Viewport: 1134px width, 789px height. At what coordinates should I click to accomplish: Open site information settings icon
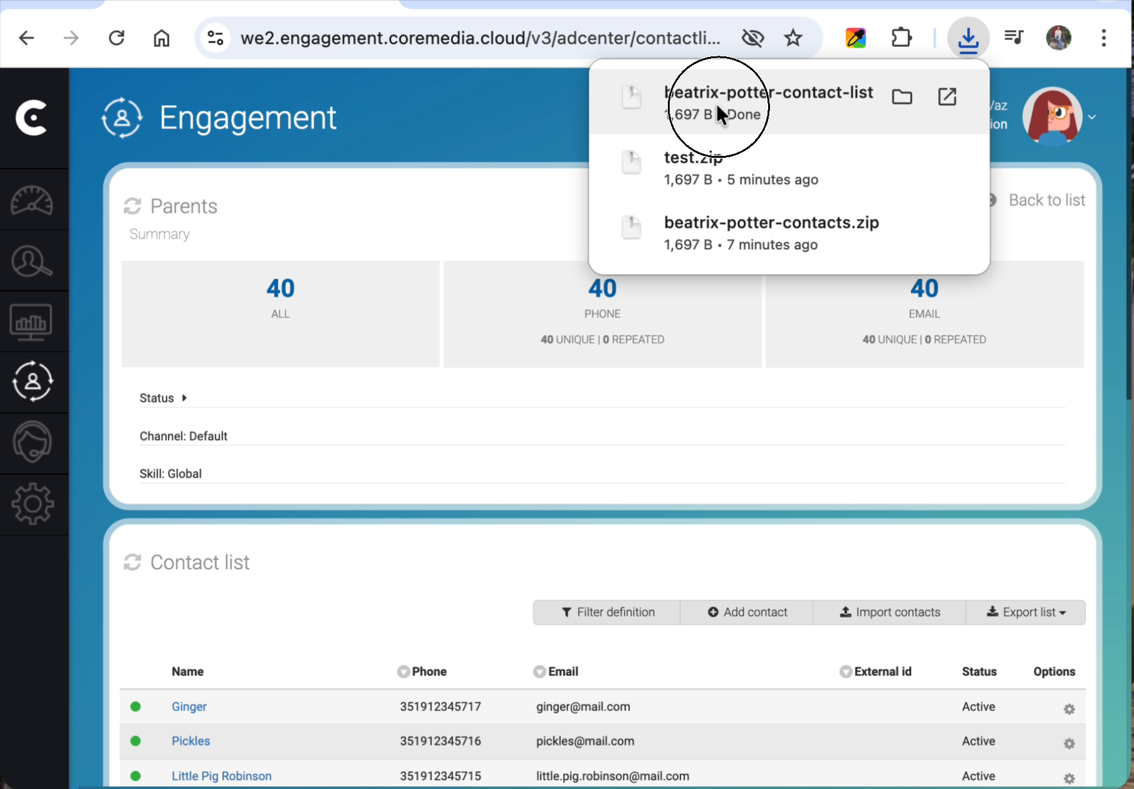tap(216, 38)
